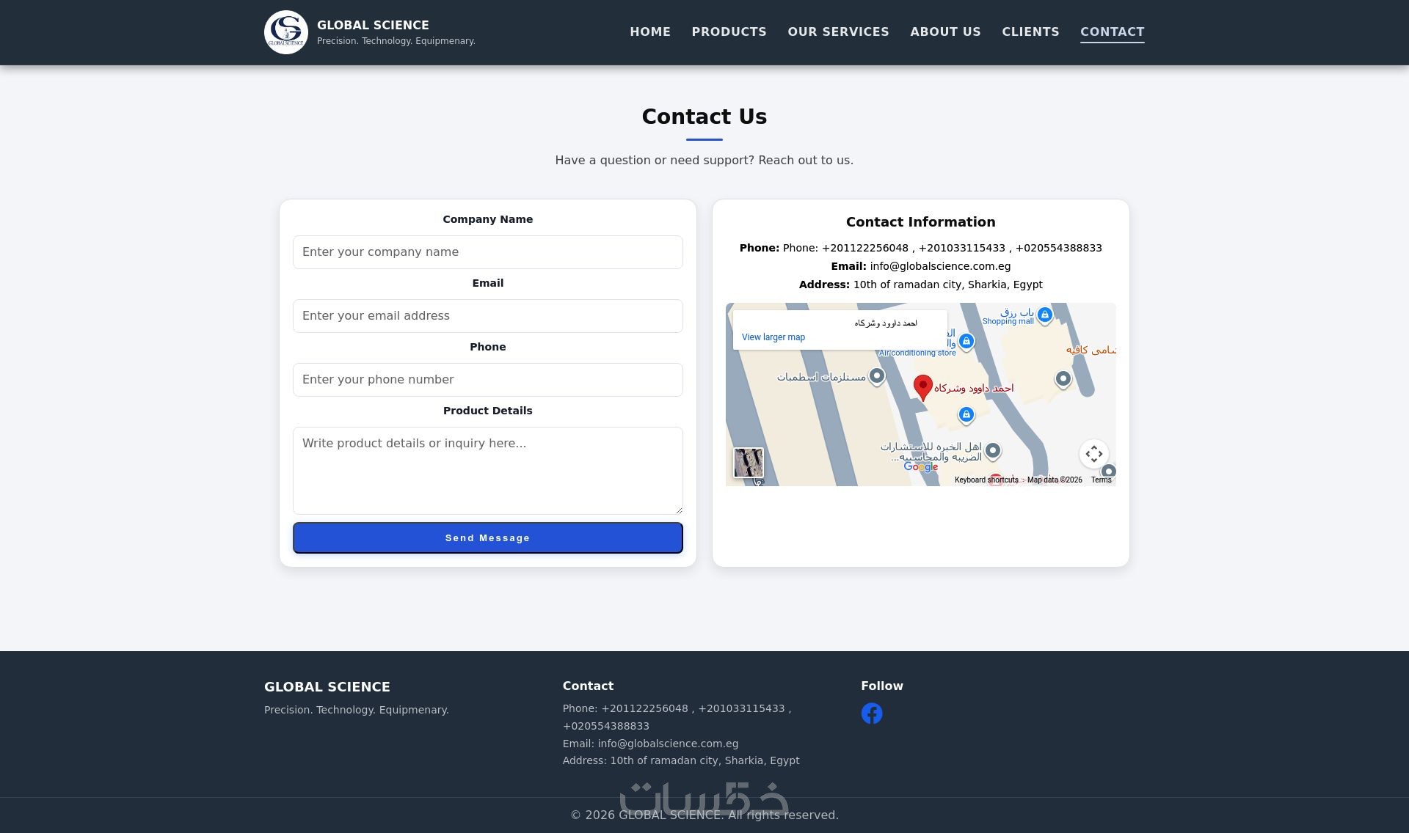Click the red map location pin
Viewport: 1409px width, 833px height.
pyautogui.click(x=922, y=386)
